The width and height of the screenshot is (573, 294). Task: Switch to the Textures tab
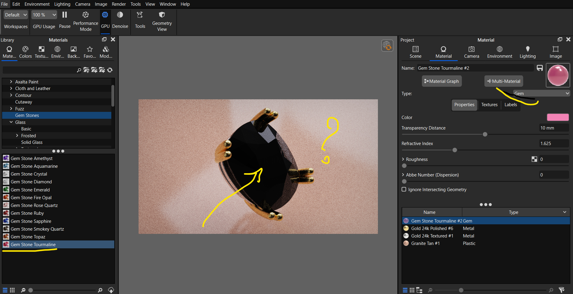(489, 105)
